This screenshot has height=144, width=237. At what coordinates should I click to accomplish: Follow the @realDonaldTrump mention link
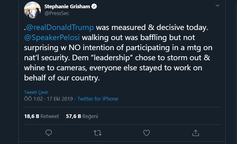(60, 27)
